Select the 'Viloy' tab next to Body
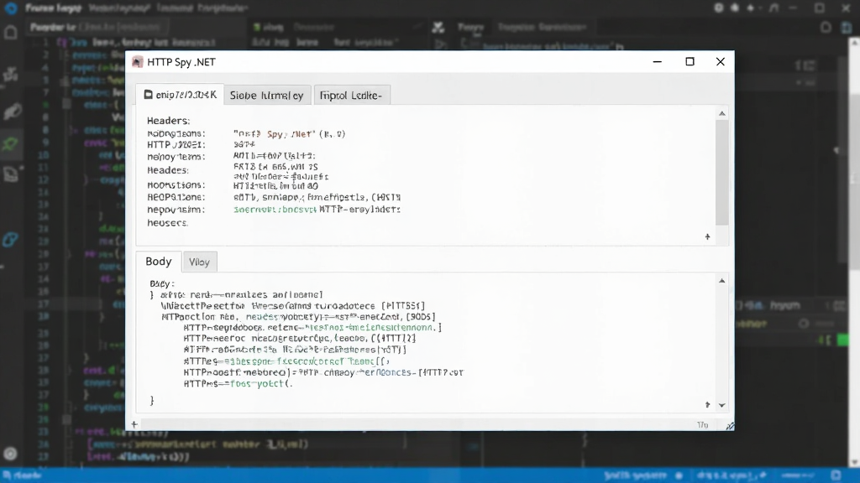This screenshot has width=860, height=483. pyautogui.click(x=200, y=262)
